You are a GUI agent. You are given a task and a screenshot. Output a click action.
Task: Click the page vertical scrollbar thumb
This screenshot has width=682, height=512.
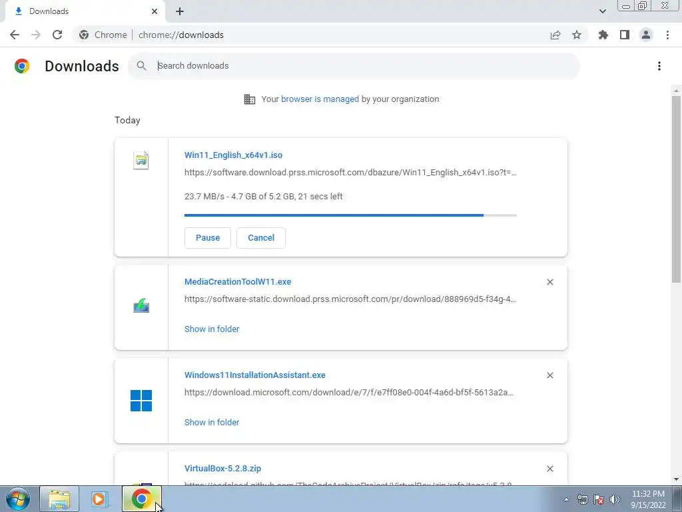tap(676, 189)
